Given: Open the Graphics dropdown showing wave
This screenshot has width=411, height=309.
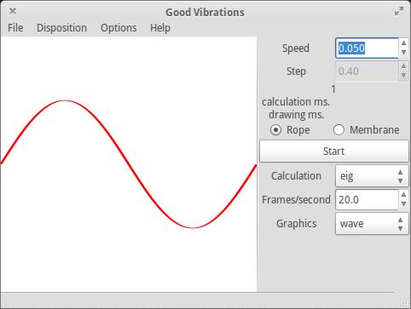Looking at the screenshot, I should (x=372, y=224).
